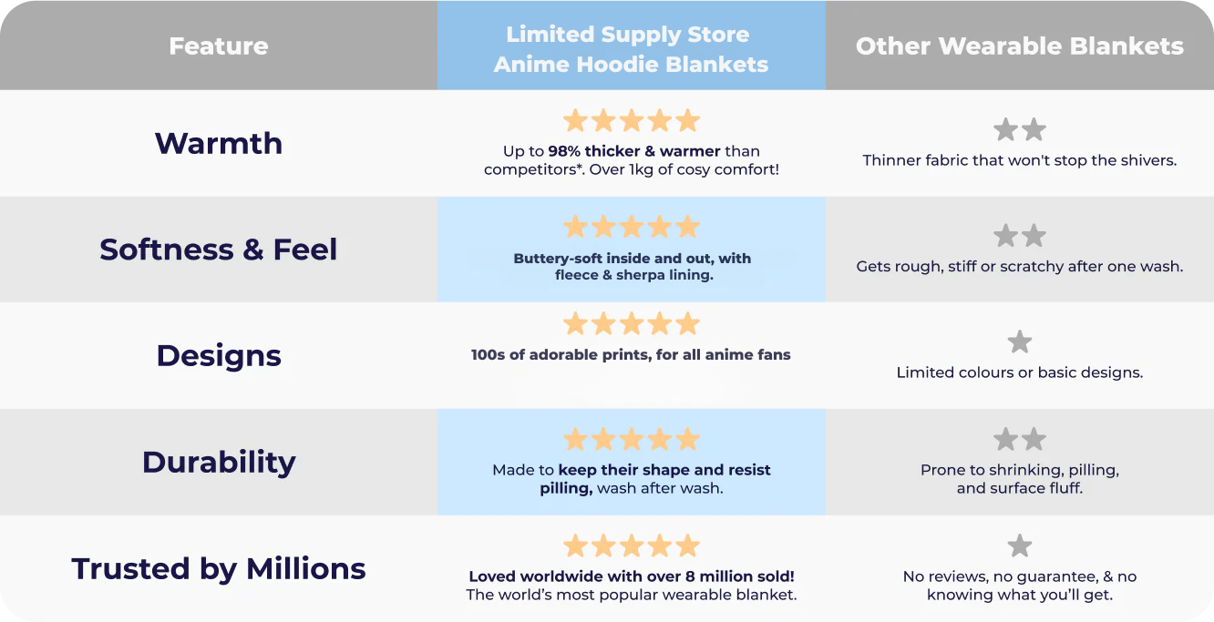Click the Softness & Feel row label
1214x622 pixels.
click(x=219, y=250)
